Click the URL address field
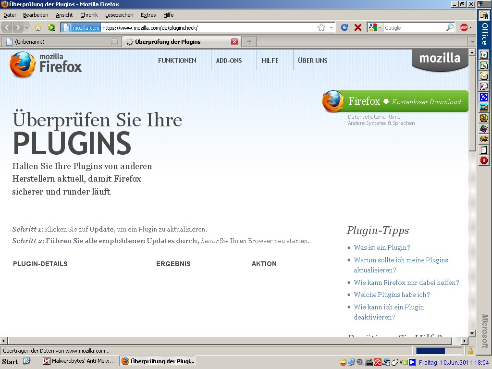This screenshot has height=369, width=492. (x=209, y=27)
